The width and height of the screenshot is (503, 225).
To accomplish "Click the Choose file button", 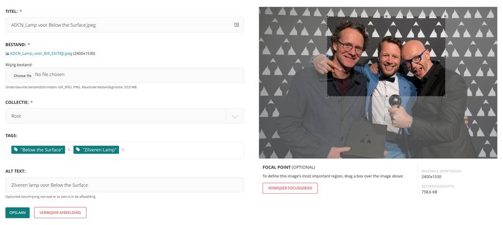I will tap(22, 75).
